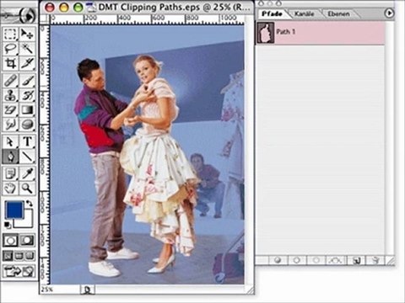The image size is (405, 303).
Task: Select the Pen tool
Action: pos(10,157)
